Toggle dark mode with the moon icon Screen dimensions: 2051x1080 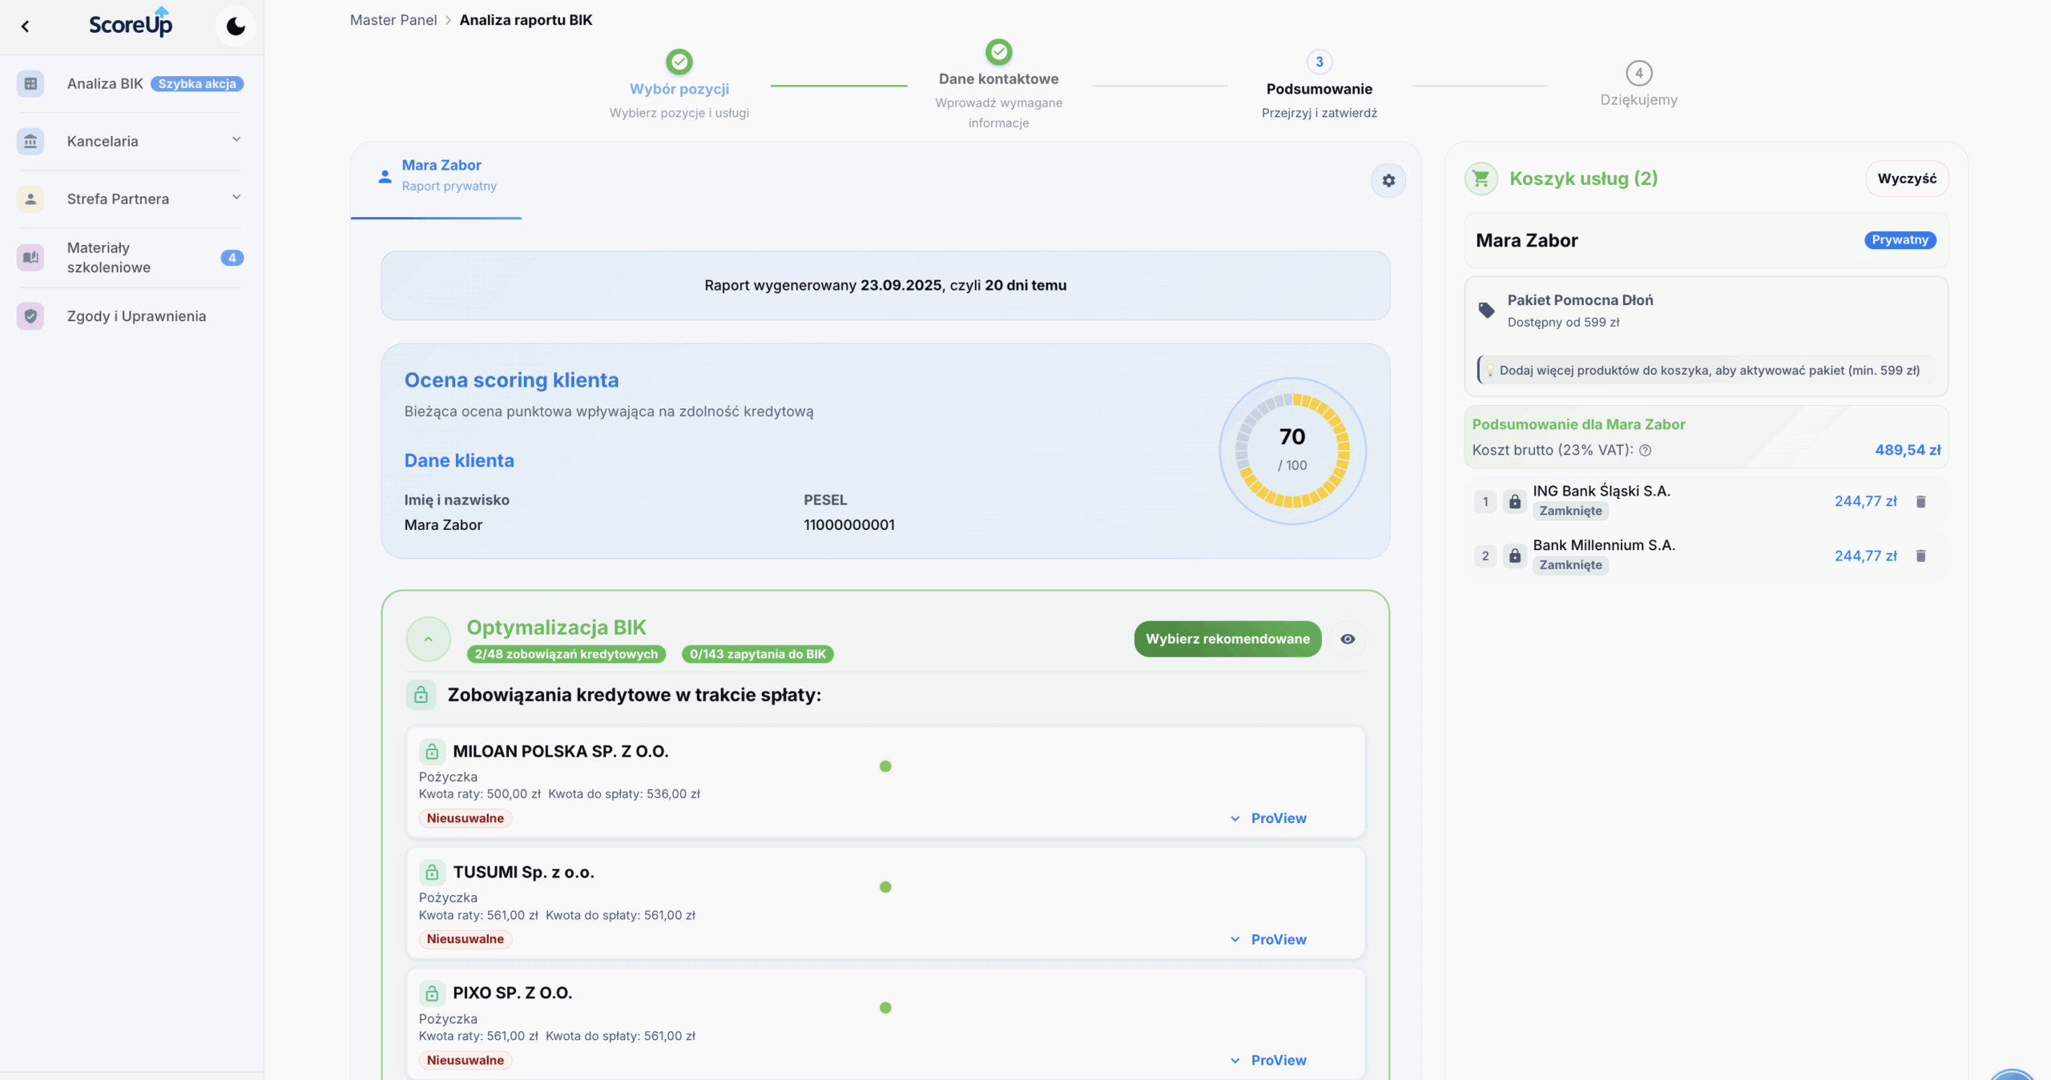236,26
